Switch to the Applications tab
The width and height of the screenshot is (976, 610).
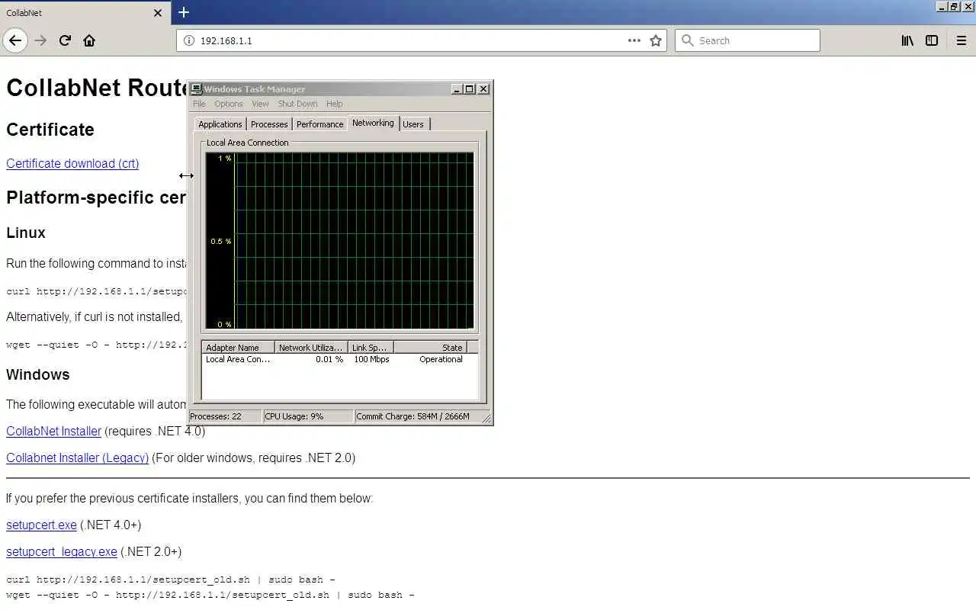(x=220, y=124)
